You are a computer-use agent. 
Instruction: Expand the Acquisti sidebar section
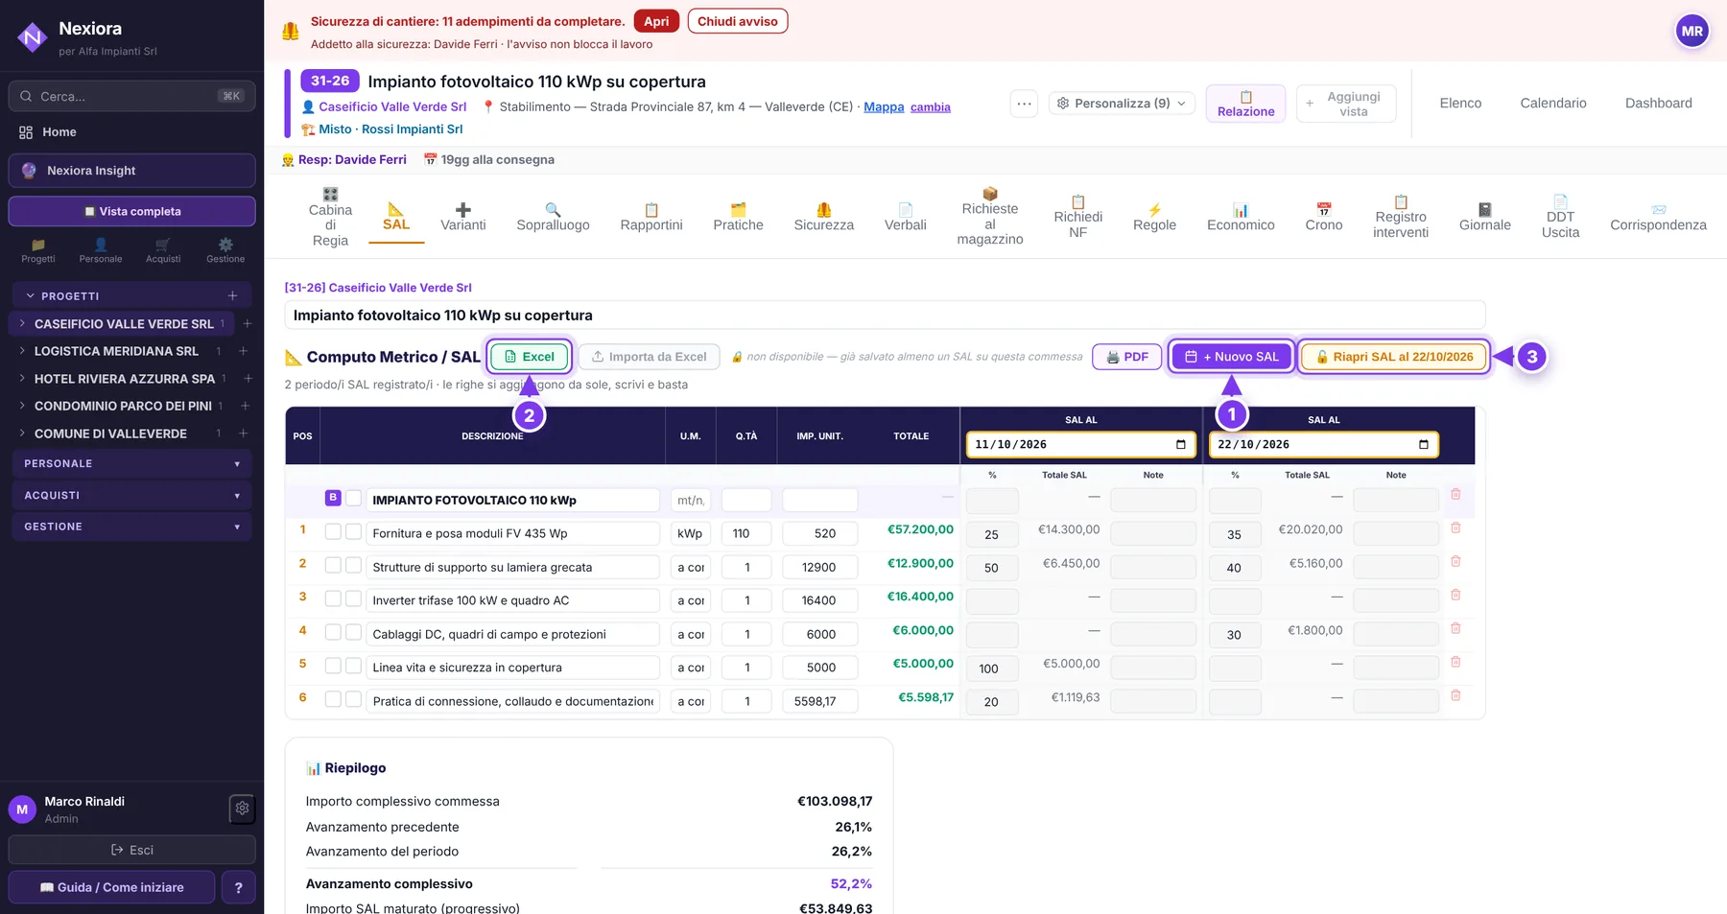[131, 495]
